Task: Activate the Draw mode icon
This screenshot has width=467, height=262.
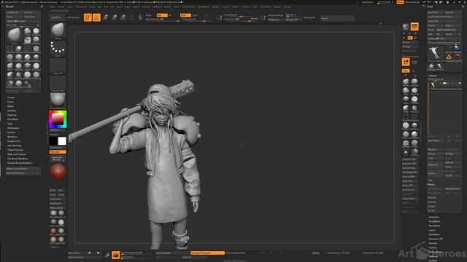Action: pyautogui.click(x=96, y=17)
